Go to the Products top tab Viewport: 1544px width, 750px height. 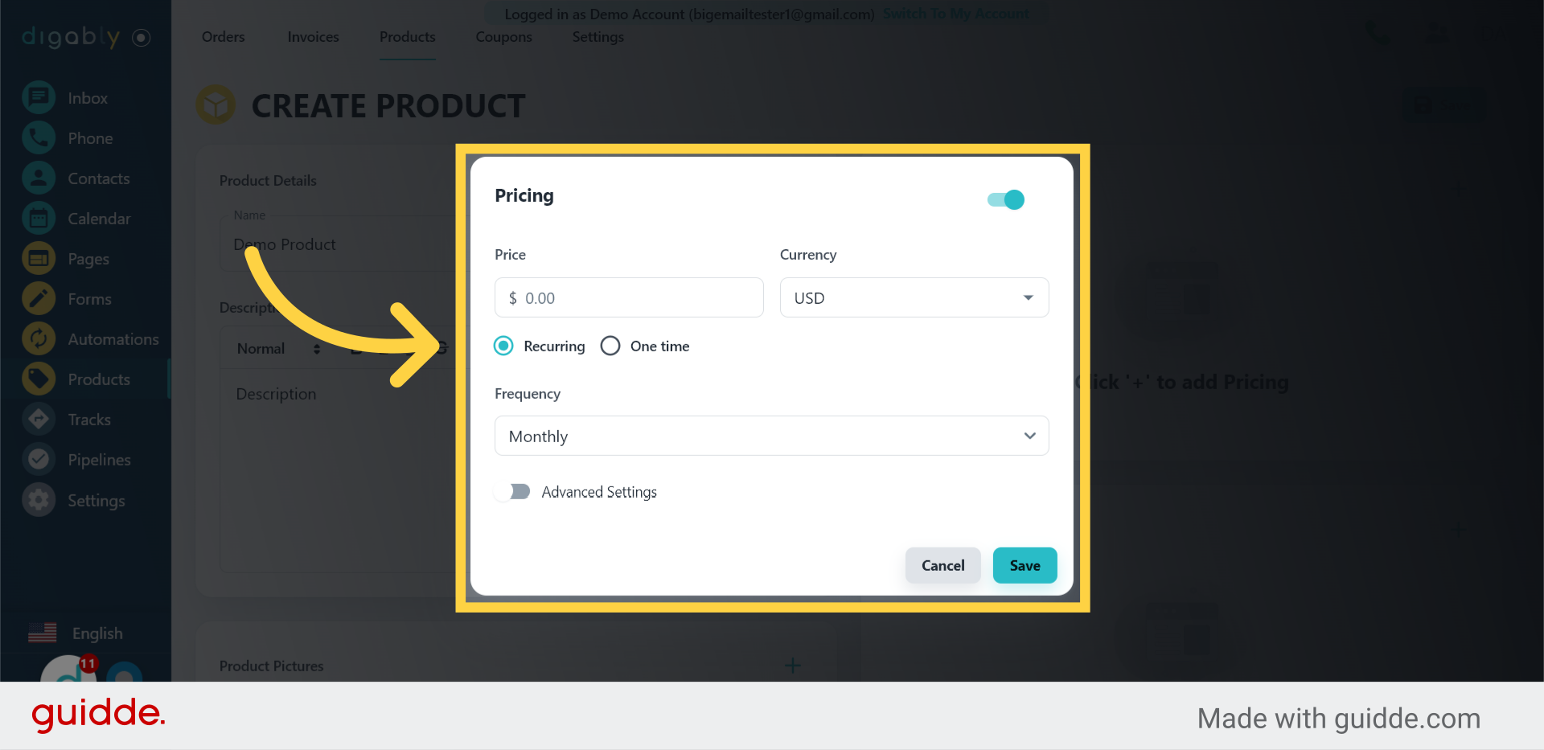pos(408,37)
